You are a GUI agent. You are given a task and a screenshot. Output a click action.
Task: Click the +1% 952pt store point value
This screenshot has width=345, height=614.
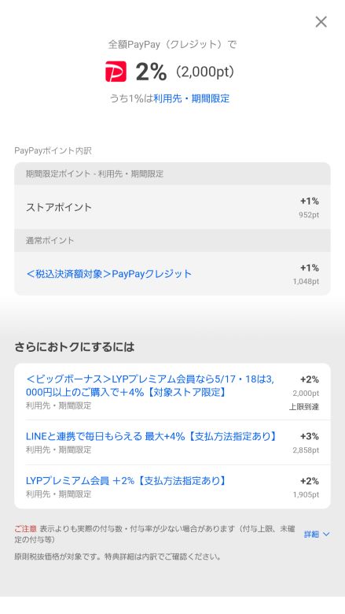[309, 208]
